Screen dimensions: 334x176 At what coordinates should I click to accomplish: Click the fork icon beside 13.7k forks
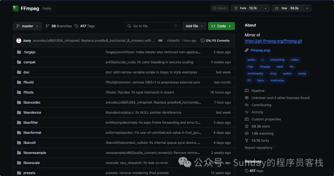click(x=247, y=141)
